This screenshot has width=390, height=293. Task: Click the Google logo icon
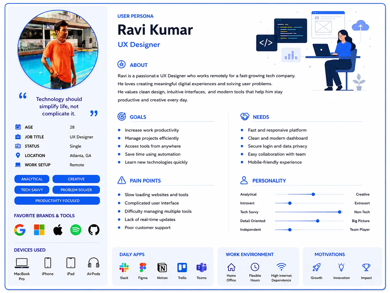pyautogui.click(x=20, y=230)
